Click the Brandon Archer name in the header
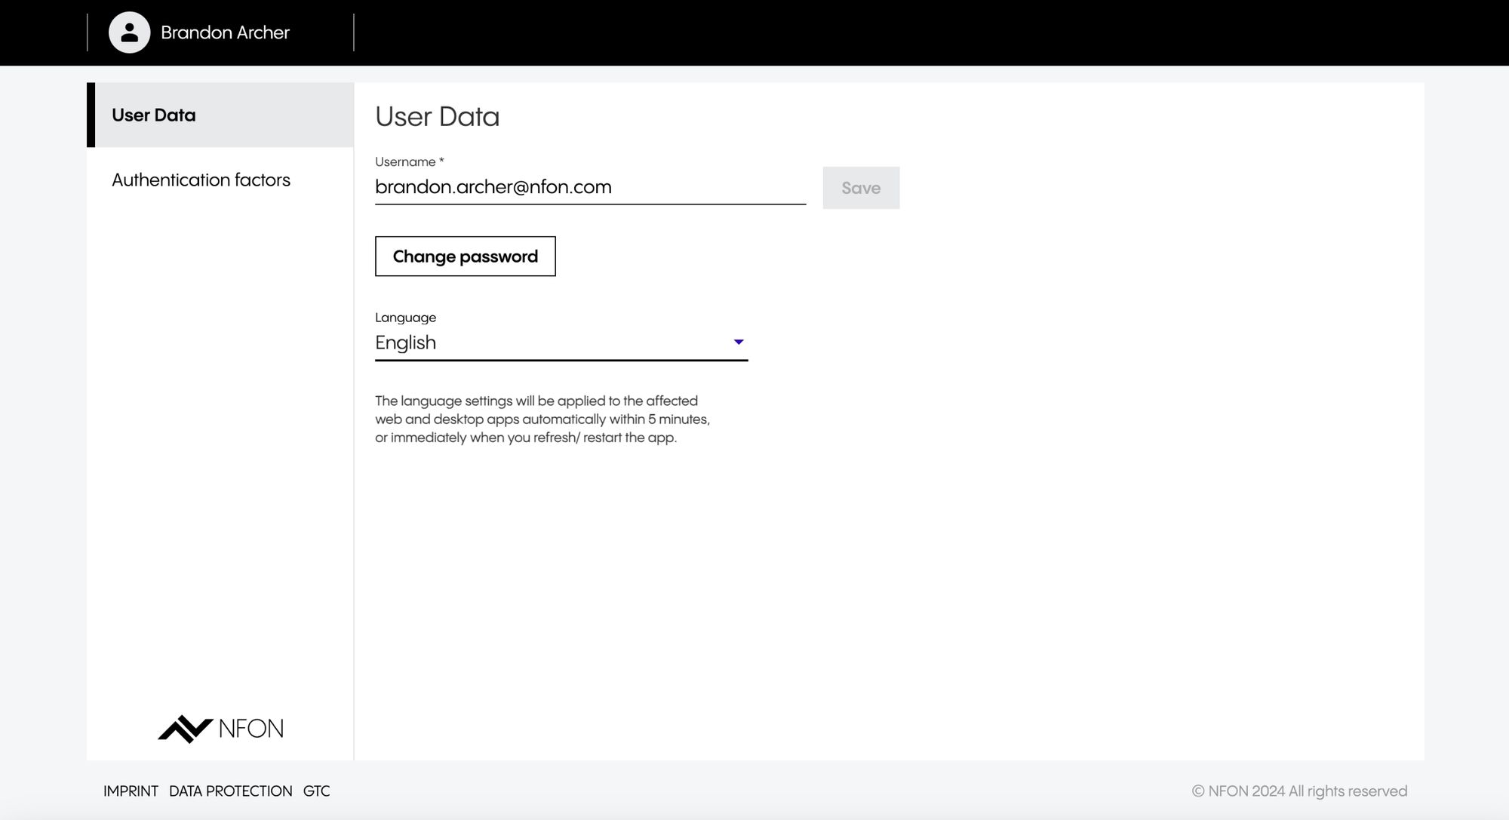This screenshot has height=820, width=1509. pos(225,32)
